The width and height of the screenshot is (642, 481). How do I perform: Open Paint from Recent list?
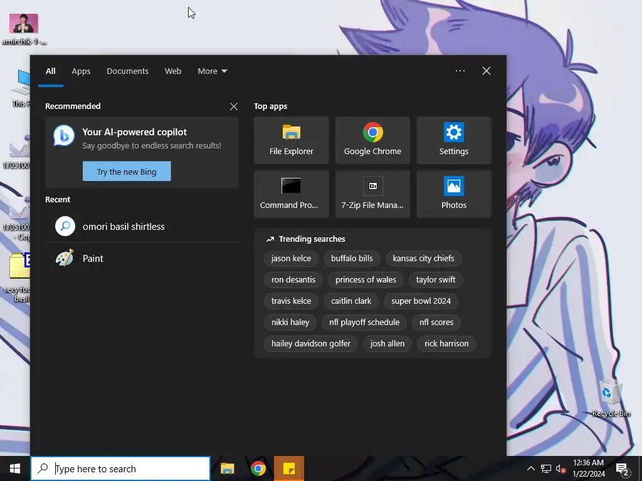point(142,259)
